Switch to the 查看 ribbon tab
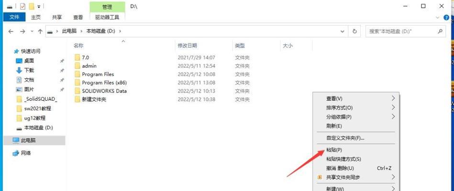This screenshot has width=454, height=191. 78,17
